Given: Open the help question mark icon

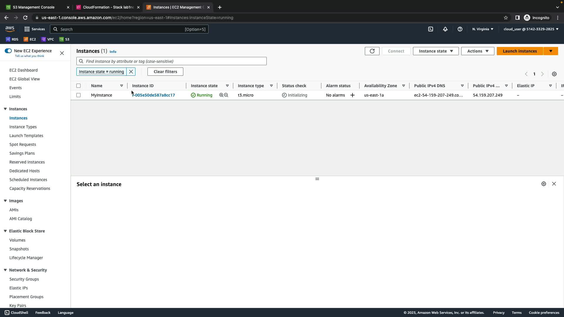Looking at the screenshot, I should point(460,29).
